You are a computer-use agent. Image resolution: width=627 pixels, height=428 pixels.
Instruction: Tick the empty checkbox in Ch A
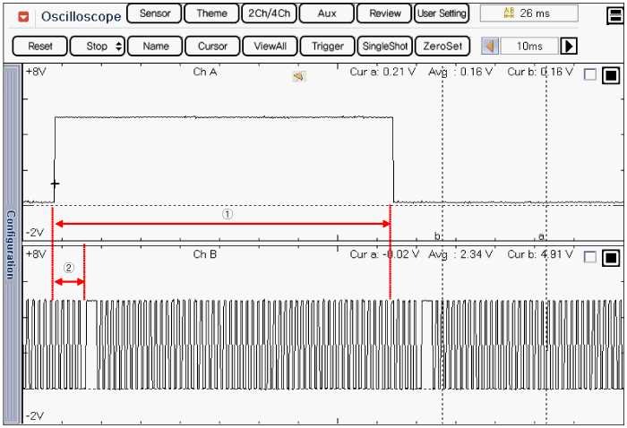tap(590, 74)
